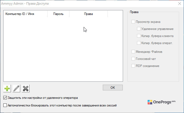The width and height of the screenshot is (184, 113).
Task: Edit selected entry with pencil icon
Action: click(x=16, y=88)
